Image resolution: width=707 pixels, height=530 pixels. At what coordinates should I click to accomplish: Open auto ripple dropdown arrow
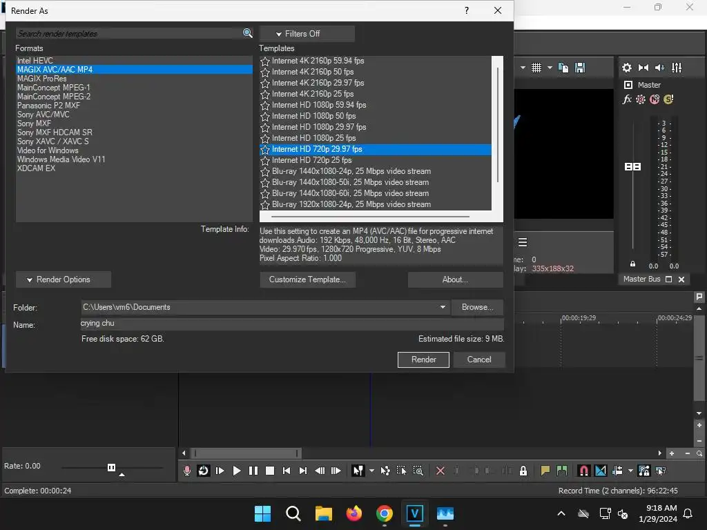pyautogui.click(x=630, y=471)
